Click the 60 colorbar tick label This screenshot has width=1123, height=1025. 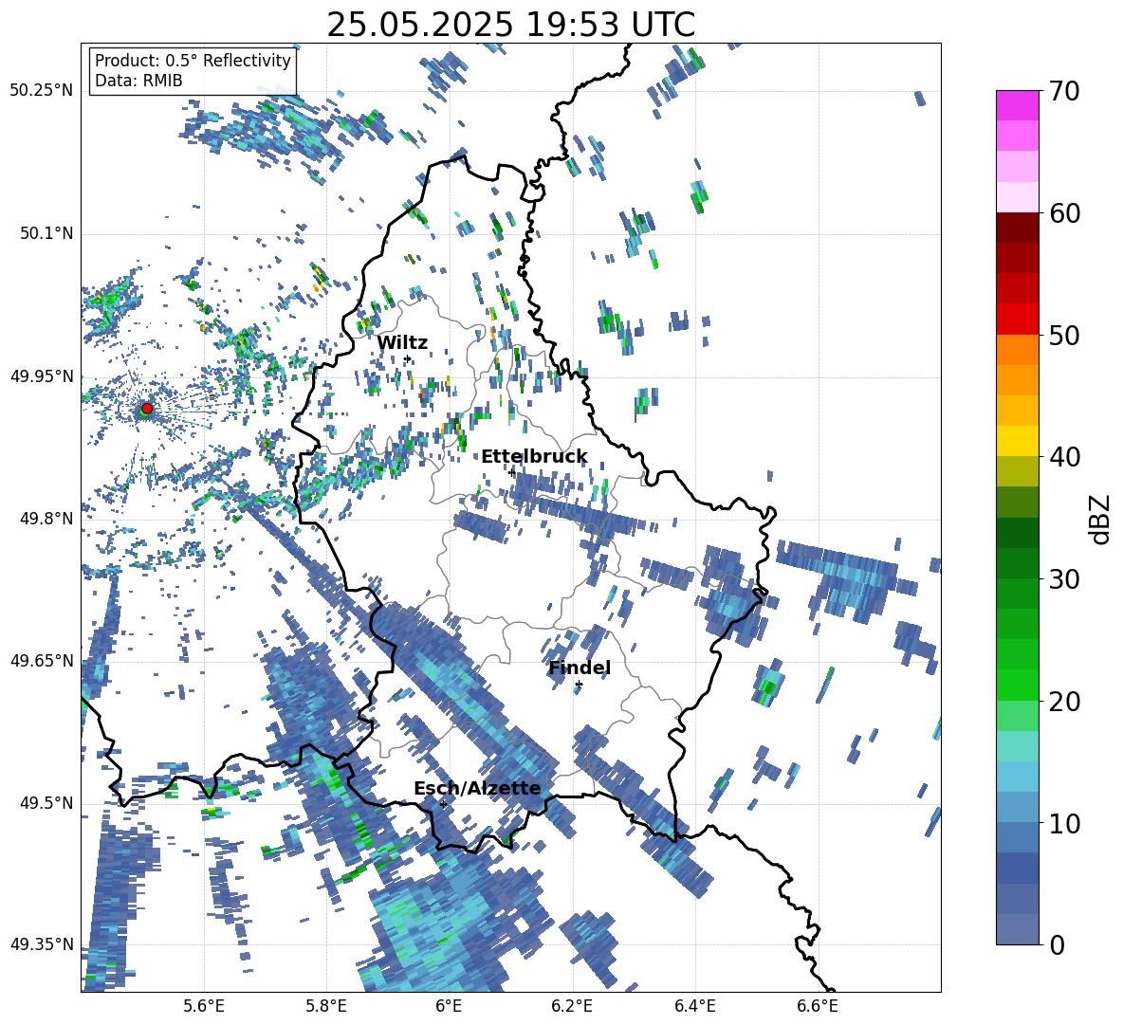coord(1064,213)
